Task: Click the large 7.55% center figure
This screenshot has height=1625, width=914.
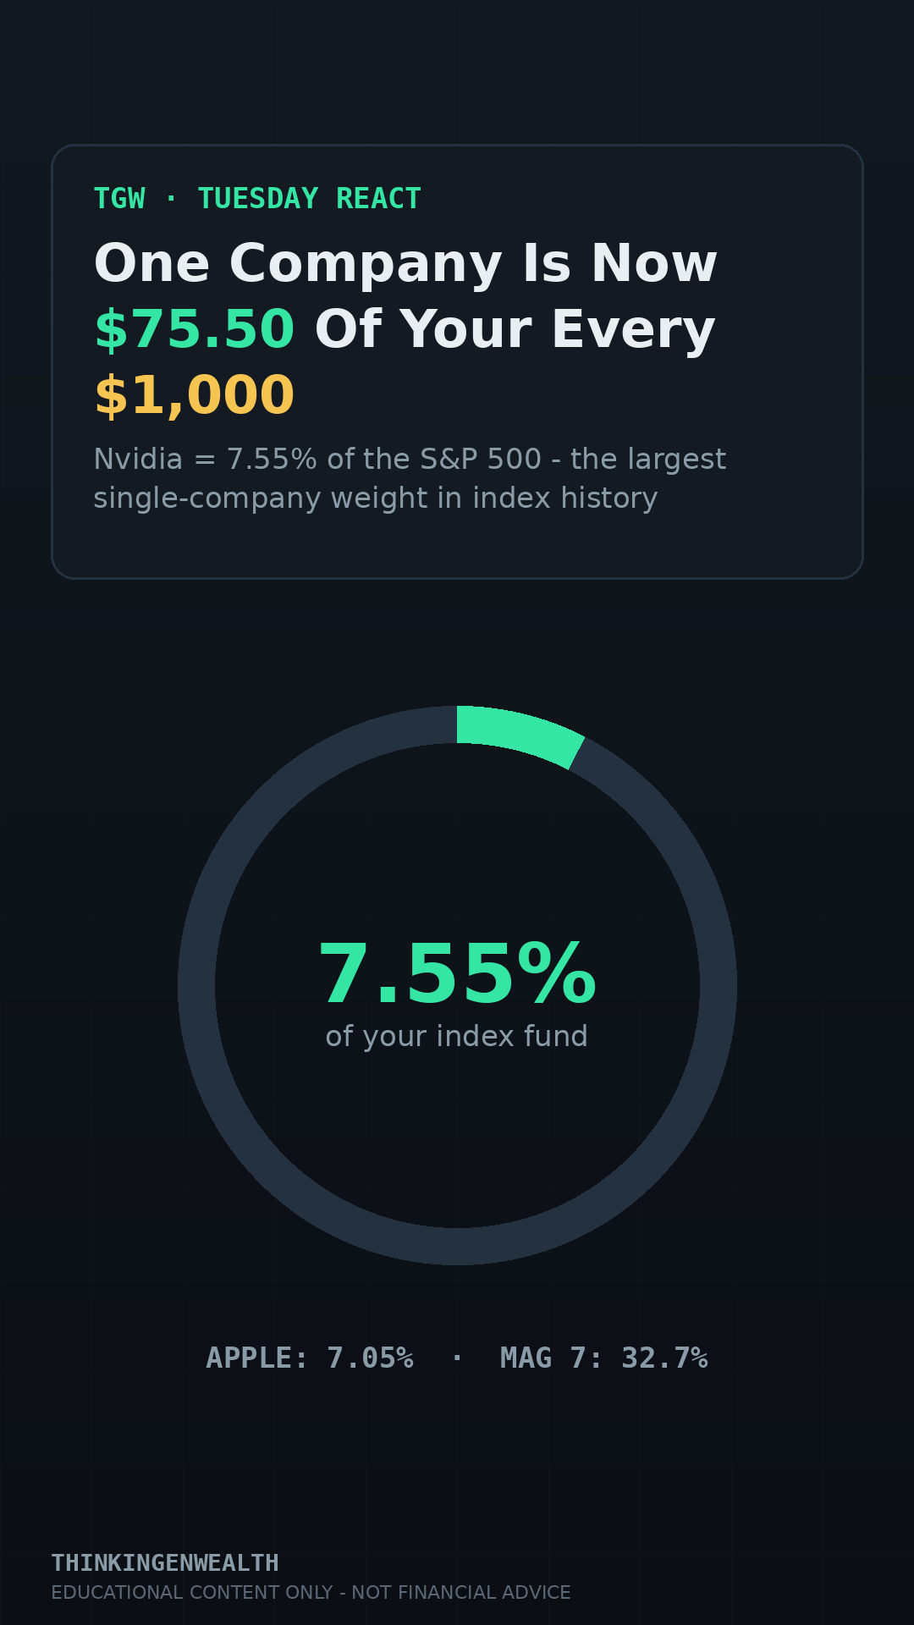Action: pos(457,975)
